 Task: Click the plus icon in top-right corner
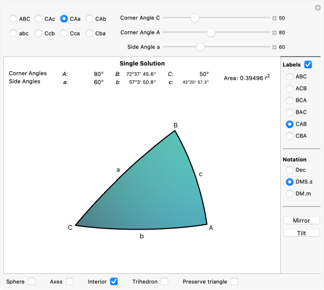[x=318, y=8]
